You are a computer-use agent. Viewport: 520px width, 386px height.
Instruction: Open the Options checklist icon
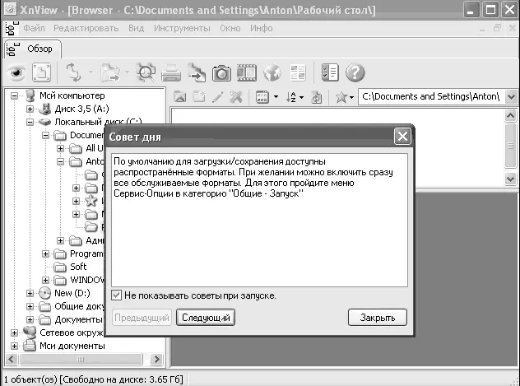coord(330,72)
